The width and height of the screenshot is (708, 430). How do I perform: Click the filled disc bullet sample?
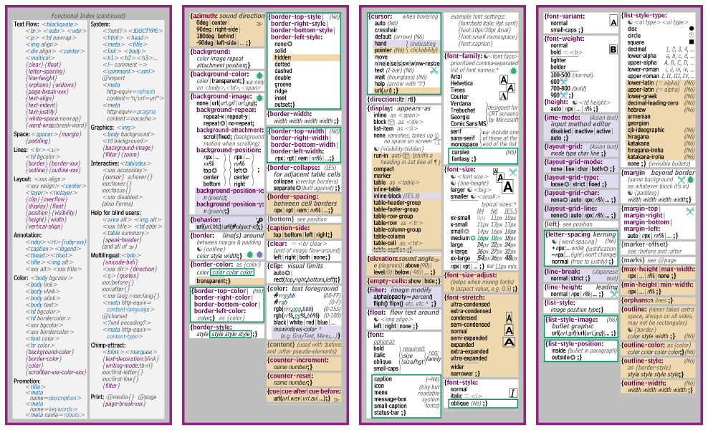click(692, 29)
